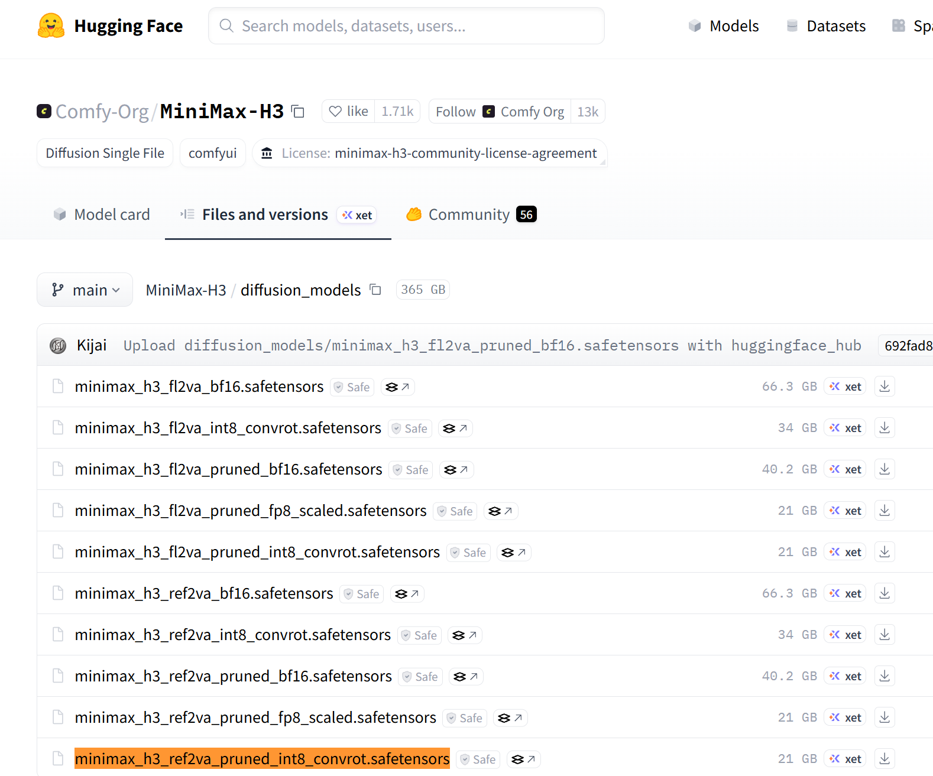Click xet badge on minimax_h3_ref2va_pruned_bf16 row

point(845,676)
